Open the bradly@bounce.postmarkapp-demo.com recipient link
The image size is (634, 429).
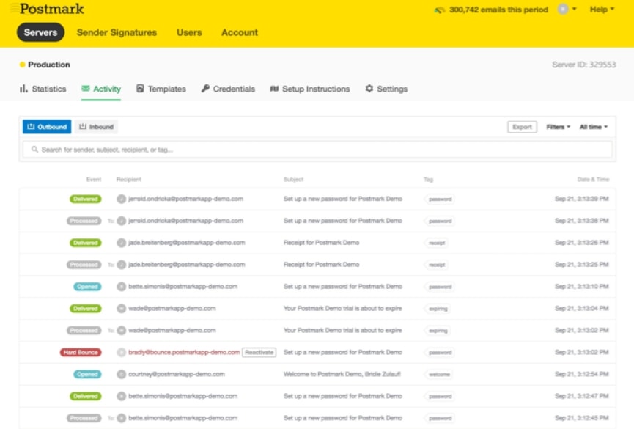pyautogui.click(x=184, y=352)
